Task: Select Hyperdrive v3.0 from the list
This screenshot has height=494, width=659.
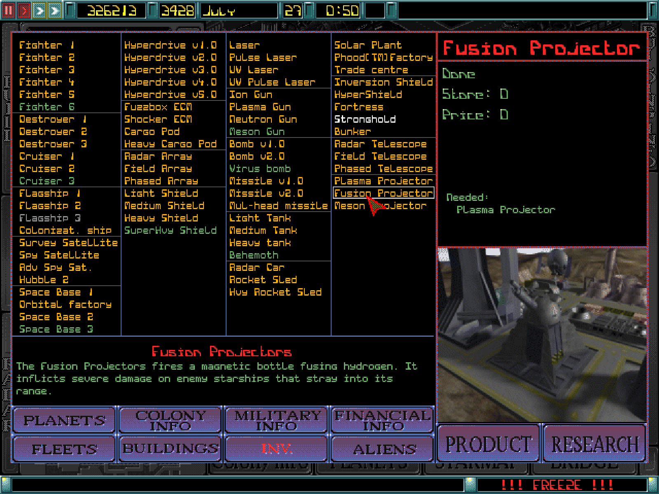Action: [170, 70]
